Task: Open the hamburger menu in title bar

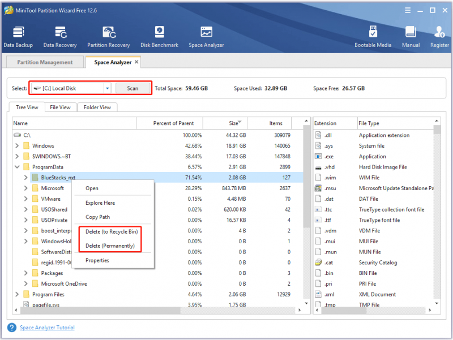Action: click(x=408, y=10)
